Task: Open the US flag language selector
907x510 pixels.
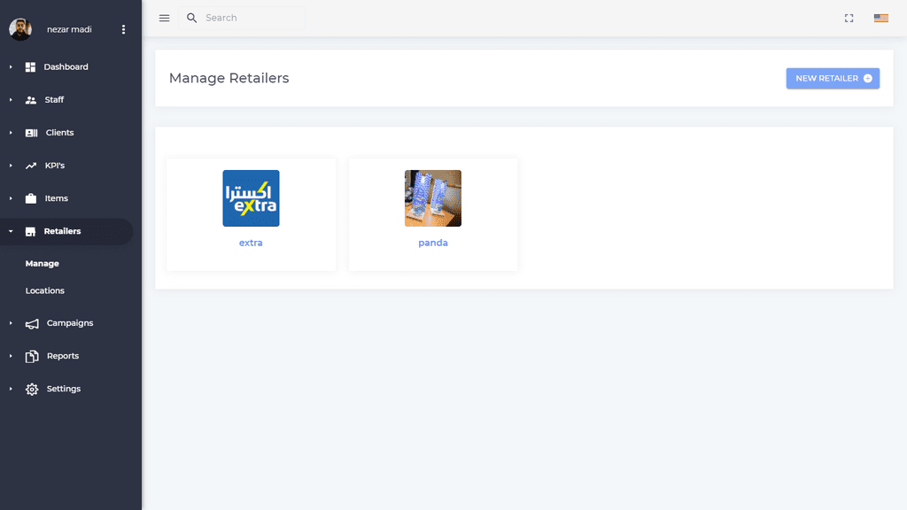Action: click(881, 18)
